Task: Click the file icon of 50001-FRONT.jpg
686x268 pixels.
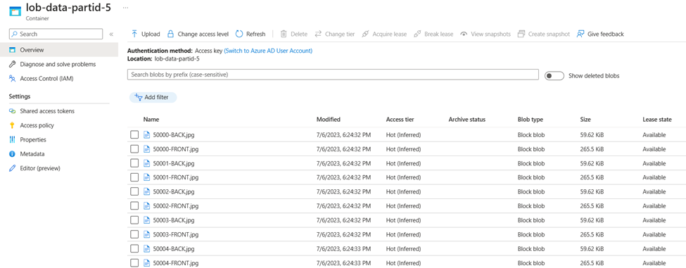Action: (147, 177)
